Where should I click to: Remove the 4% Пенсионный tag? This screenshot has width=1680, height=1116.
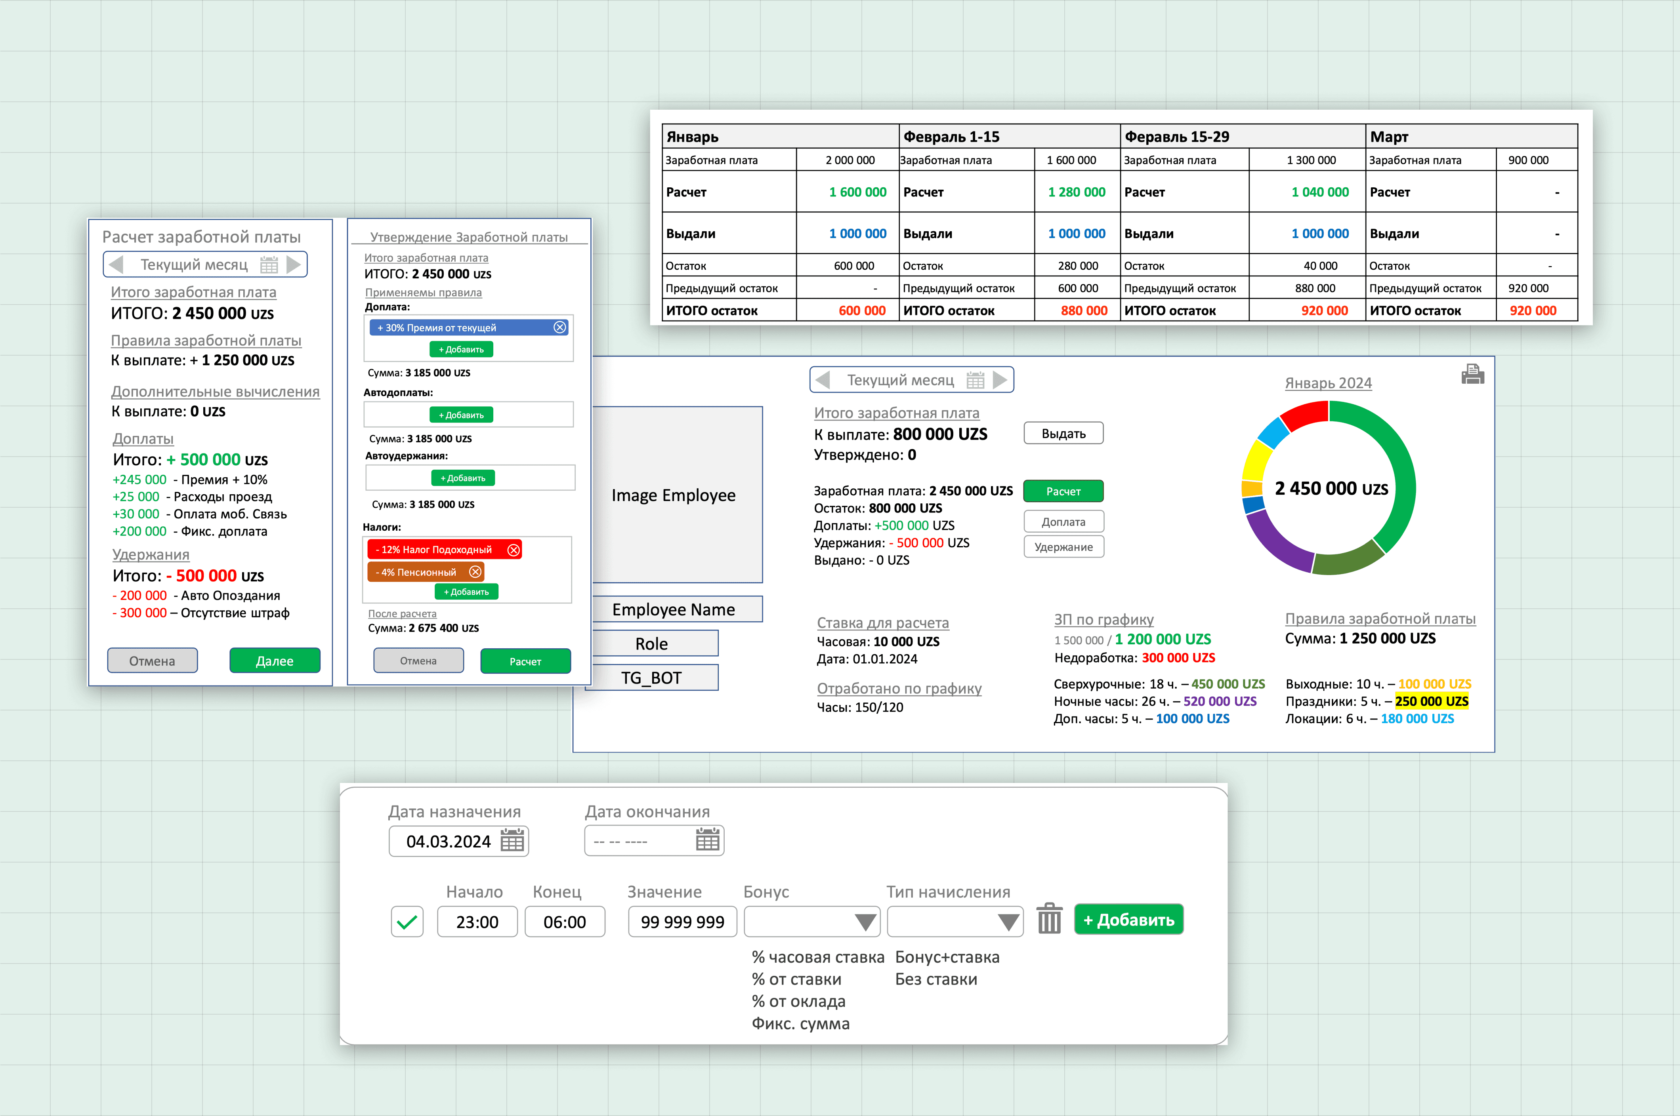[476, 571]
